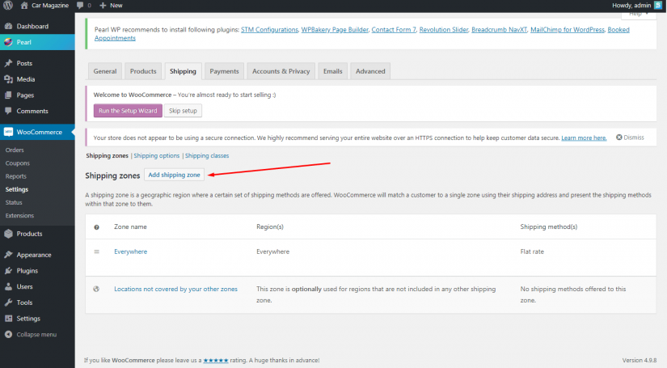This screenshot has height=368, width=667.
Task: Open the WPBakery Page Builder link
Action: pos(335,29)
